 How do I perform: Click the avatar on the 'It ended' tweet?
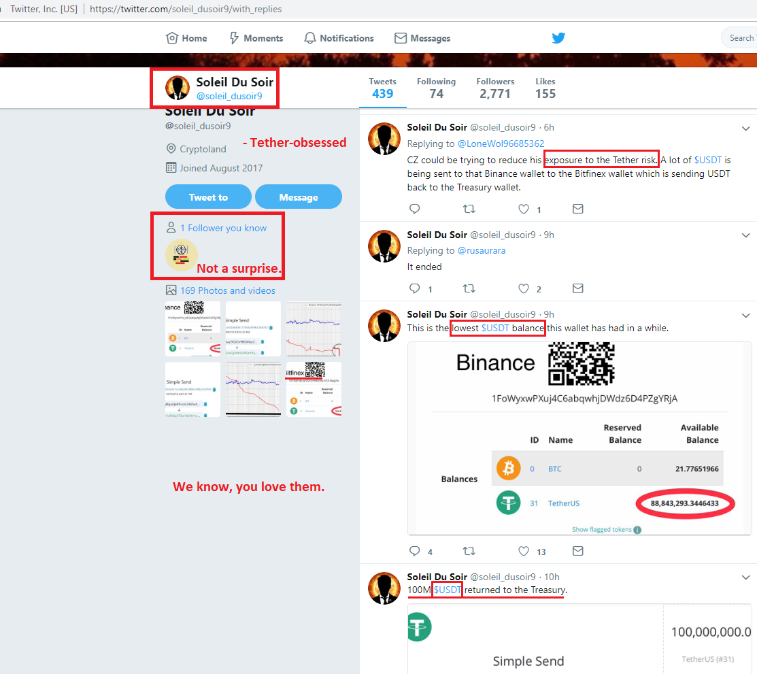pyautogui.click(x=384, y=246)
